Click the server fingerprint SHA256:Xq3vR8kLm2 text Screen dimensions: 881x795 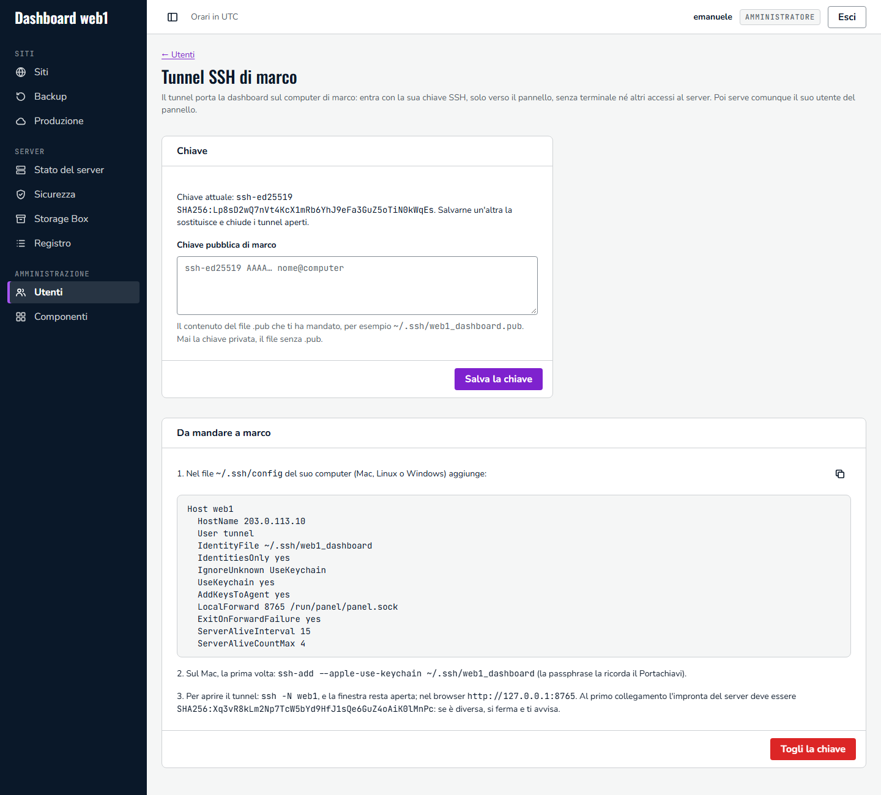pos(305,709)
